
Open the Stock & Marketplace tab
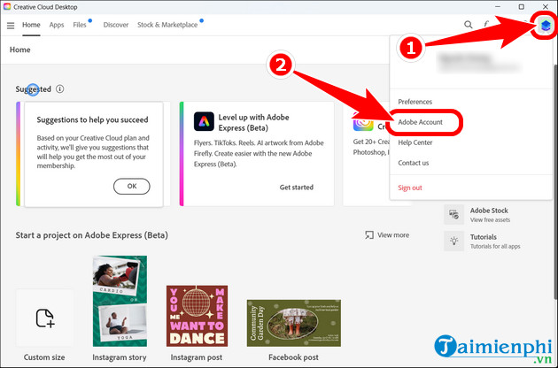click(167, 25)
